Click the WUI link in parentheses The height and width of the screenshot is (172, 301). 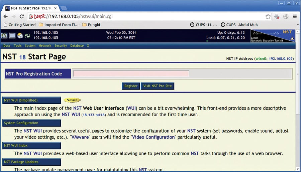click(131, 108)
